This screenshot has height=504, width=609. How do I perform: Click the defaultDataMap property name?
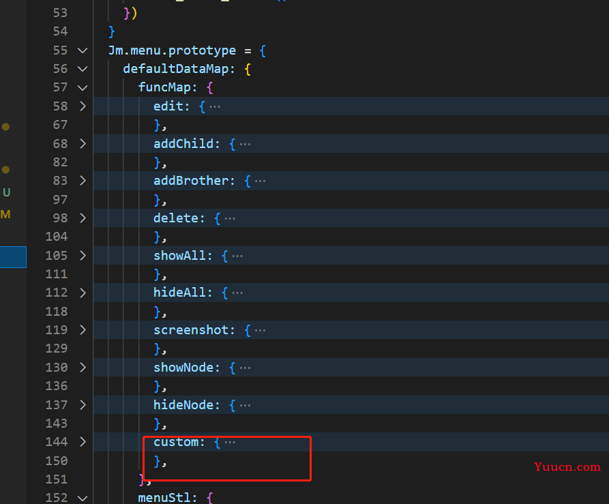click(x=176, y=69)
